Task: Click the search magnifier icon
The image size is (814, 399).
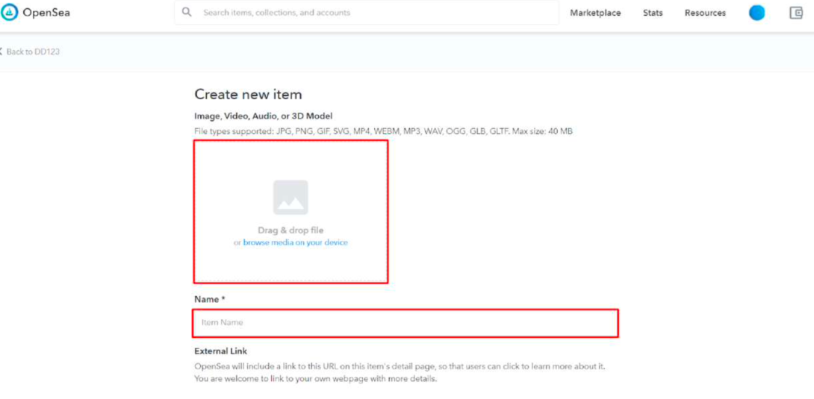Action: (x=187, y=12)
